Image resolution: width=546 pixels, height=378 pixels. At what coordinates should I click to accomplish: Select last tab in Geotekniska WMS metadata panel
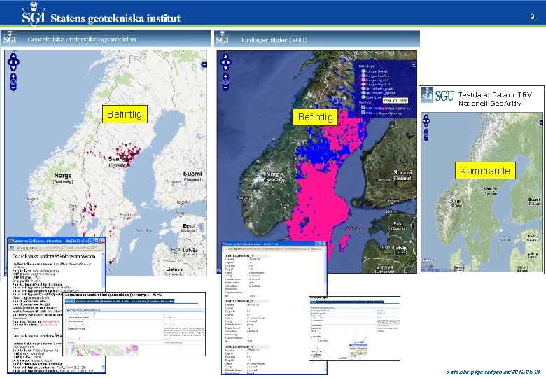click(167, 301)
